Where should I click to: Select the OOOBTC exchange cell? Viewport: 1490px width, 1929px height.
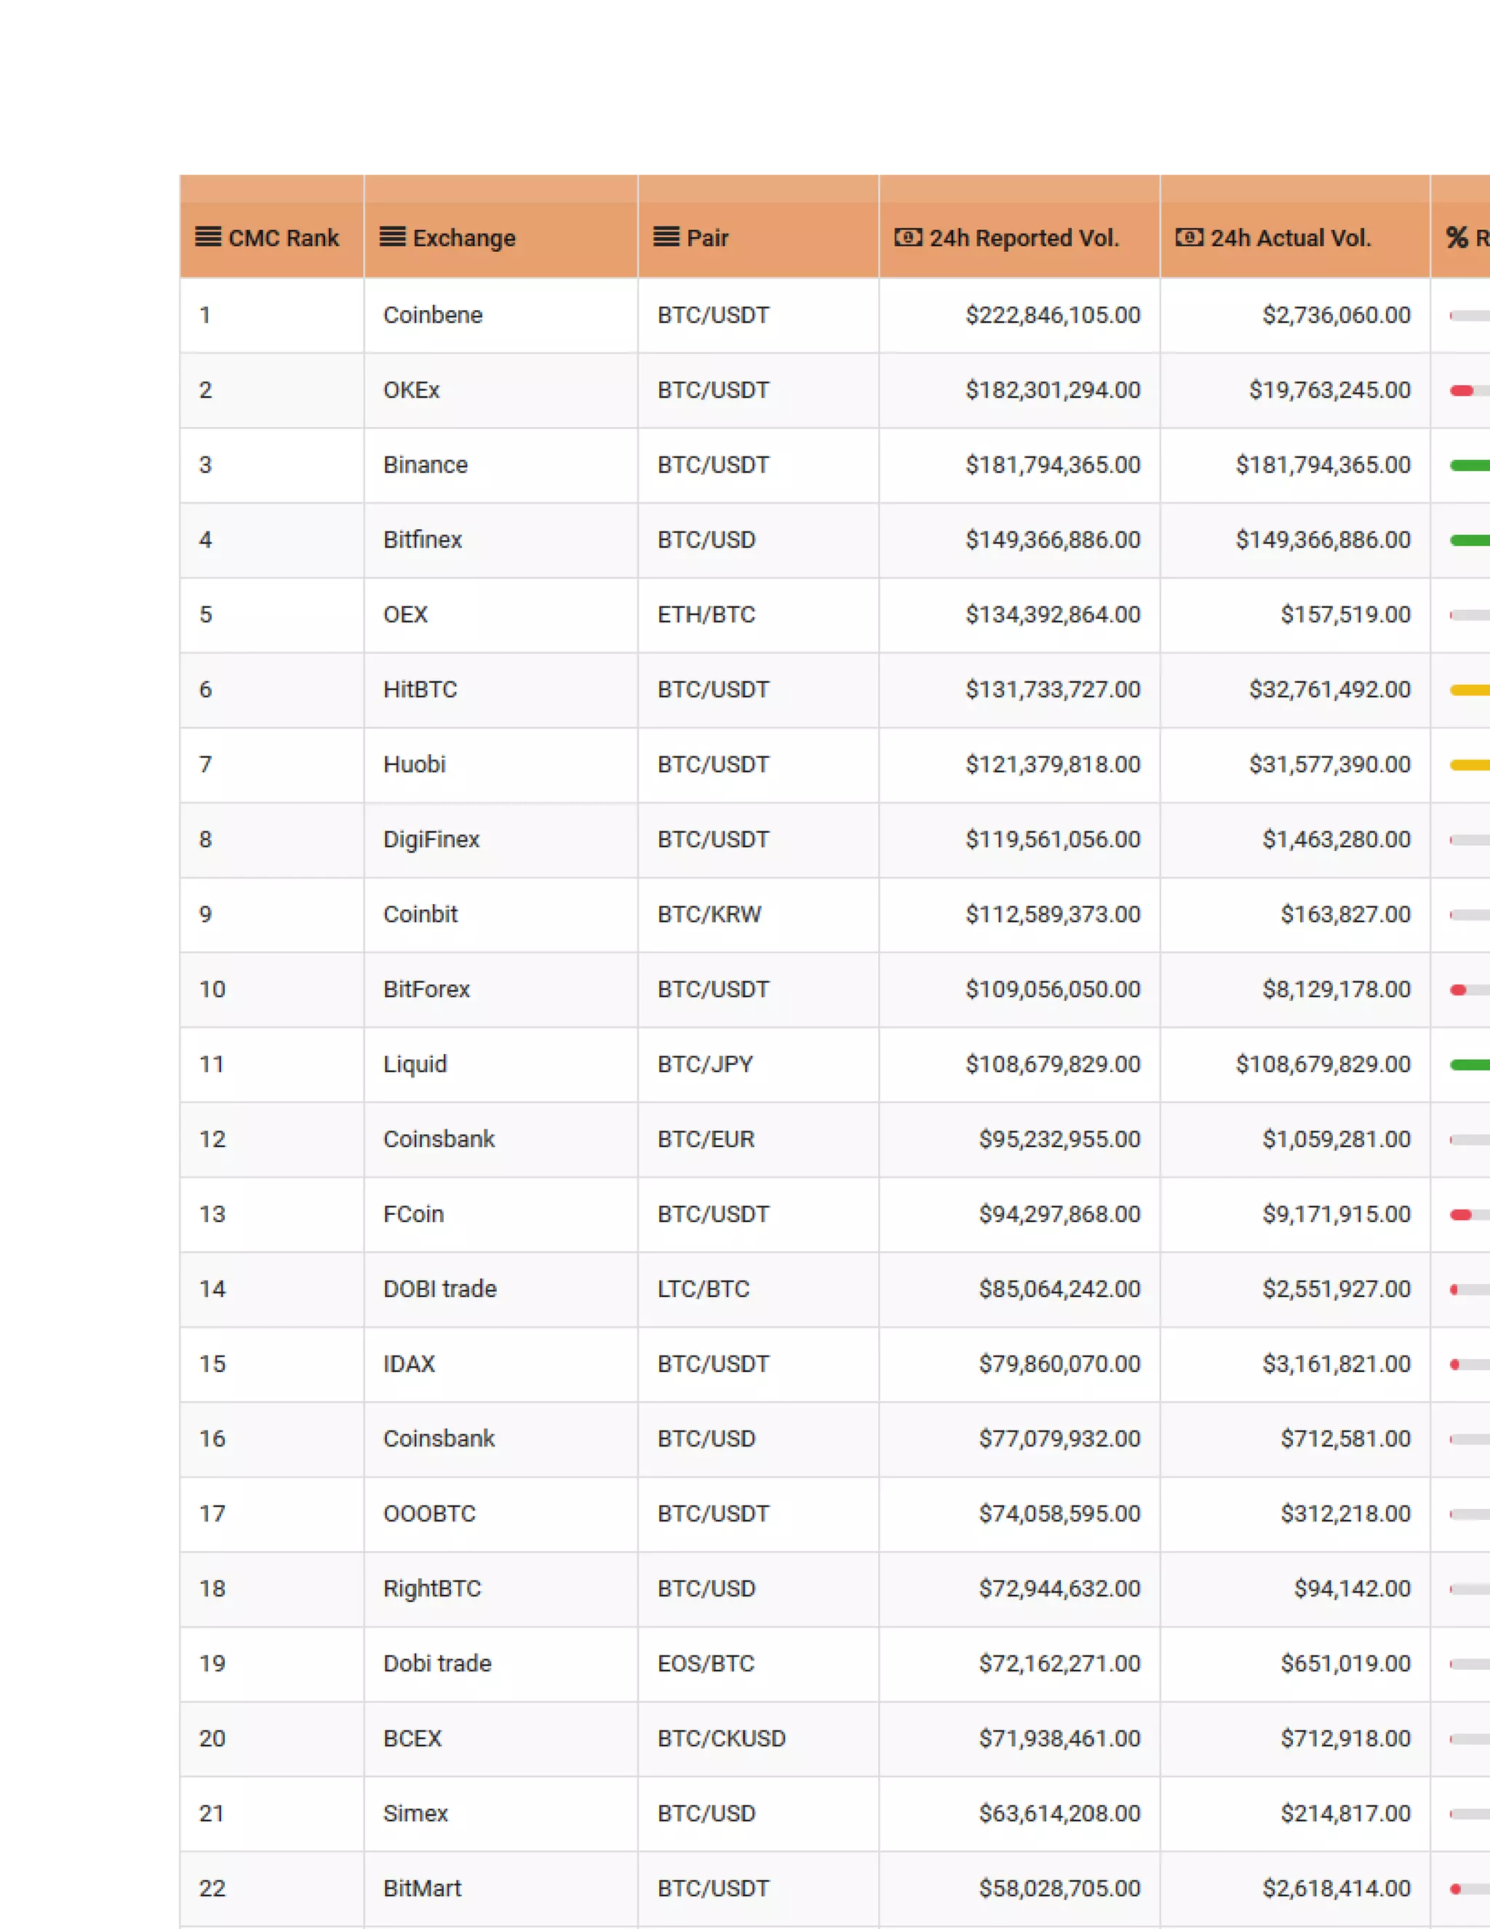tap(501, 1514)
